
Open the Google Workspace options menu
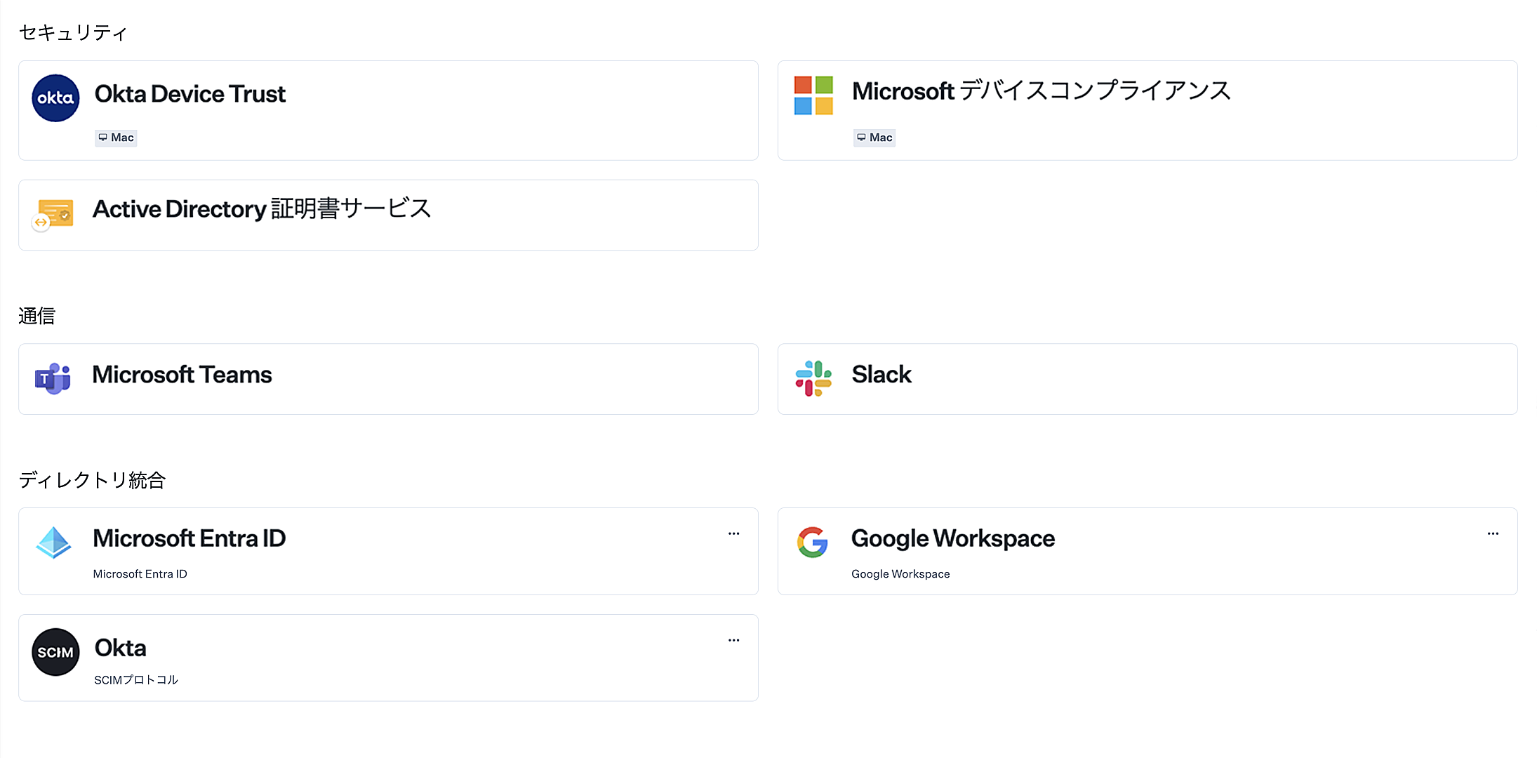(1493, 534)
